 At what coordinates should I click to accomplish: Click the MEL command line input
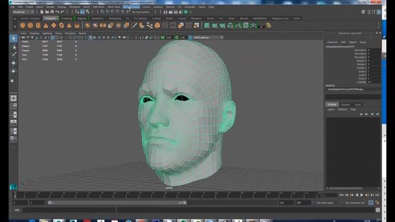pos(69,210)
